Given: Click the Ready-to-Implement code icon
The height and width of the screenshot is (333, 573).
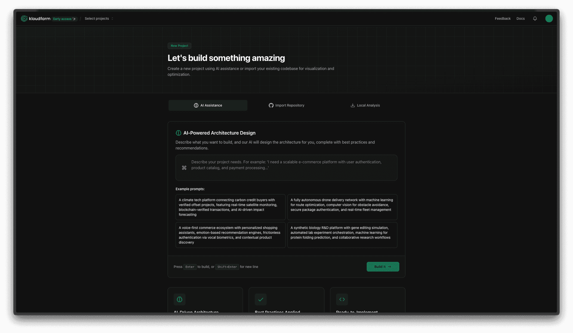Looking at the screenshot, I should (x=342, y=299).
